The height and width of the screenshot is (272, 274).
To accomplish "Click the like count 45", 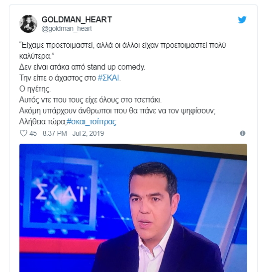I will (x=33, y=133).
